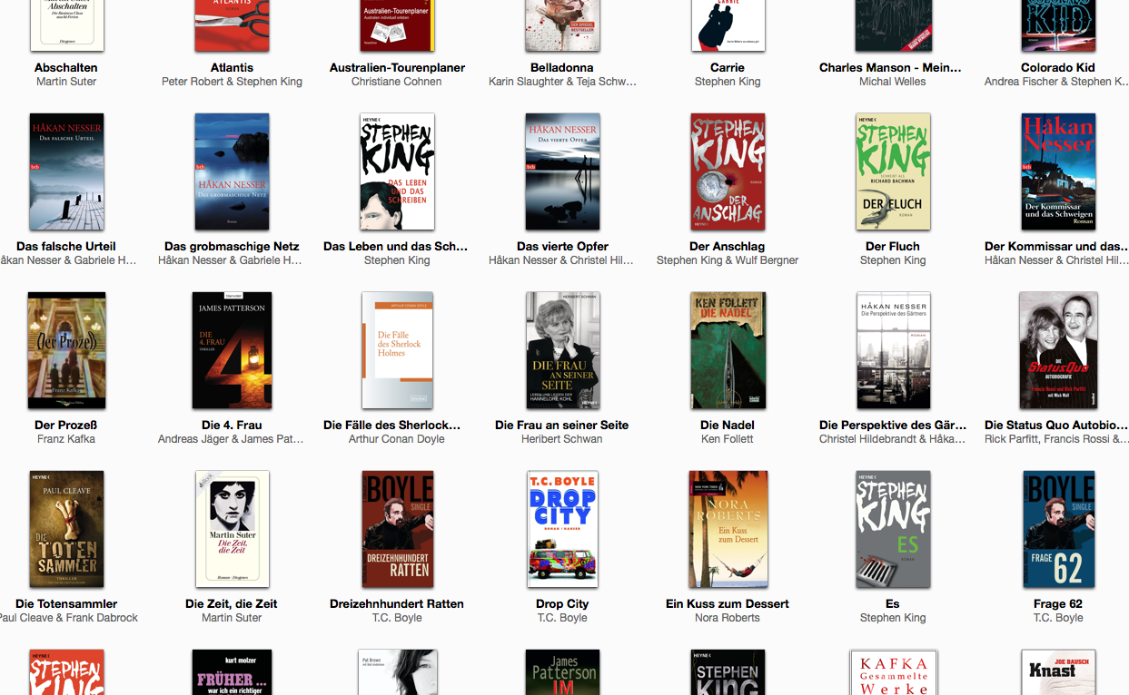Select the Die Totensammler book cover

coord(66,529)
